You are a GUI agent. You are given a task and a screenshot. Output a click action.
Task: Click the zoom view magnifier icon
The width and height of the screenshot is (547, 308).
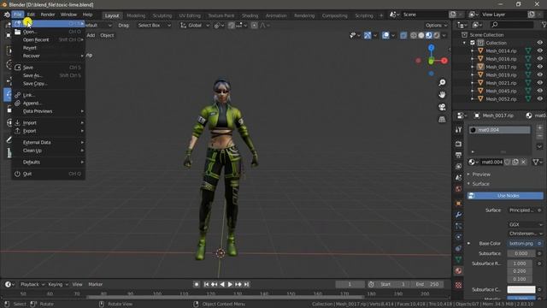pyautogui.click(x=442, y=82)
